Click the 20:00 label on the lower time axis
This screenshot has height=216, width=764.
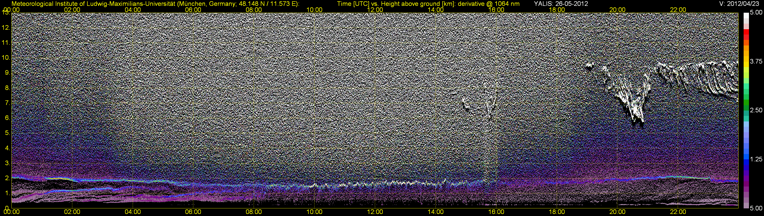pyautogui.click(x=617, y=212)
